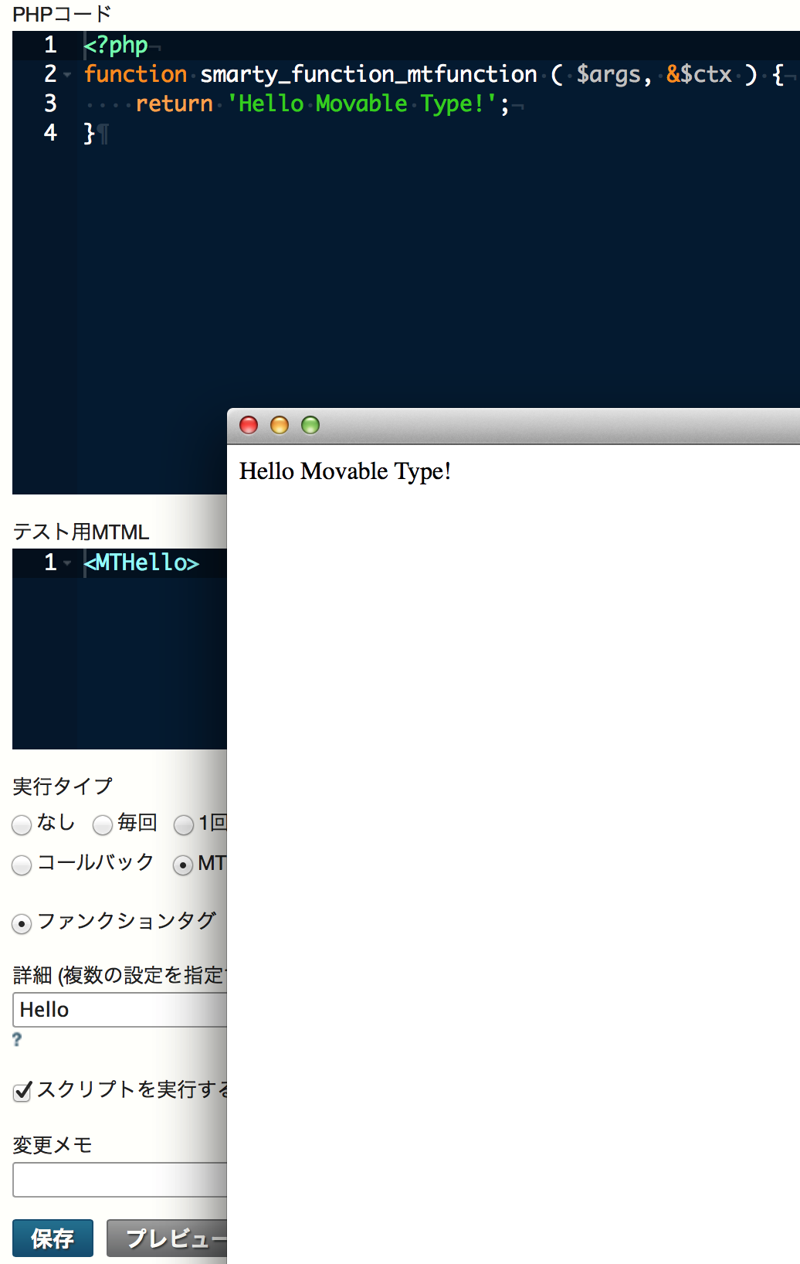Uncheck the スクリプトを実行する checkbox
800x1264 pixels.
[22, 1091]
